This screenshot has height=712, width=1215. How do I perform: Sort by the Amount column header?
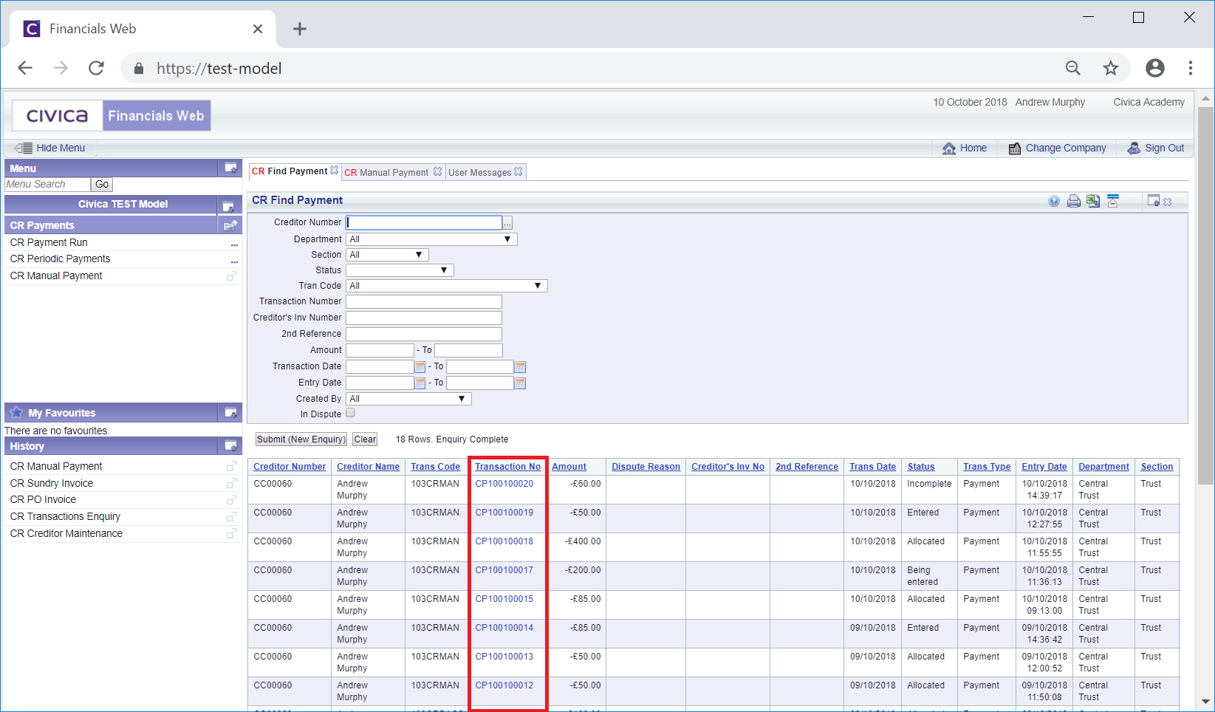click(569, 467)
